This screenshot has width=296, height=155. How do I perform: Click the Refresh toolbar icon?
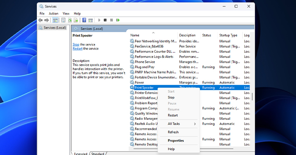click(70, 20)
